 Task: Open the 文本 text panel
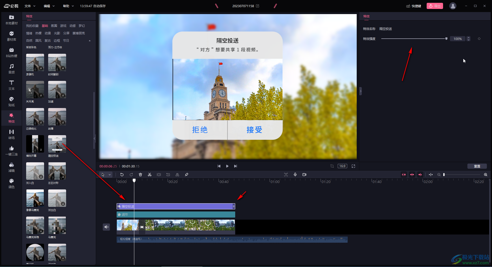point(12,86)
